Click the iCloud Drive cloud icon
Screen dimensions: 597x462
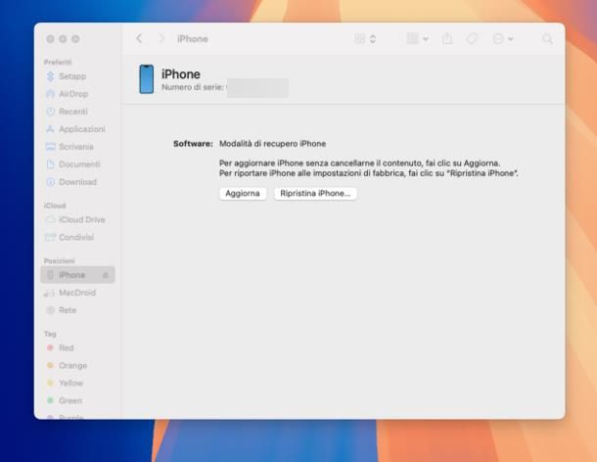tap(50, 220)
